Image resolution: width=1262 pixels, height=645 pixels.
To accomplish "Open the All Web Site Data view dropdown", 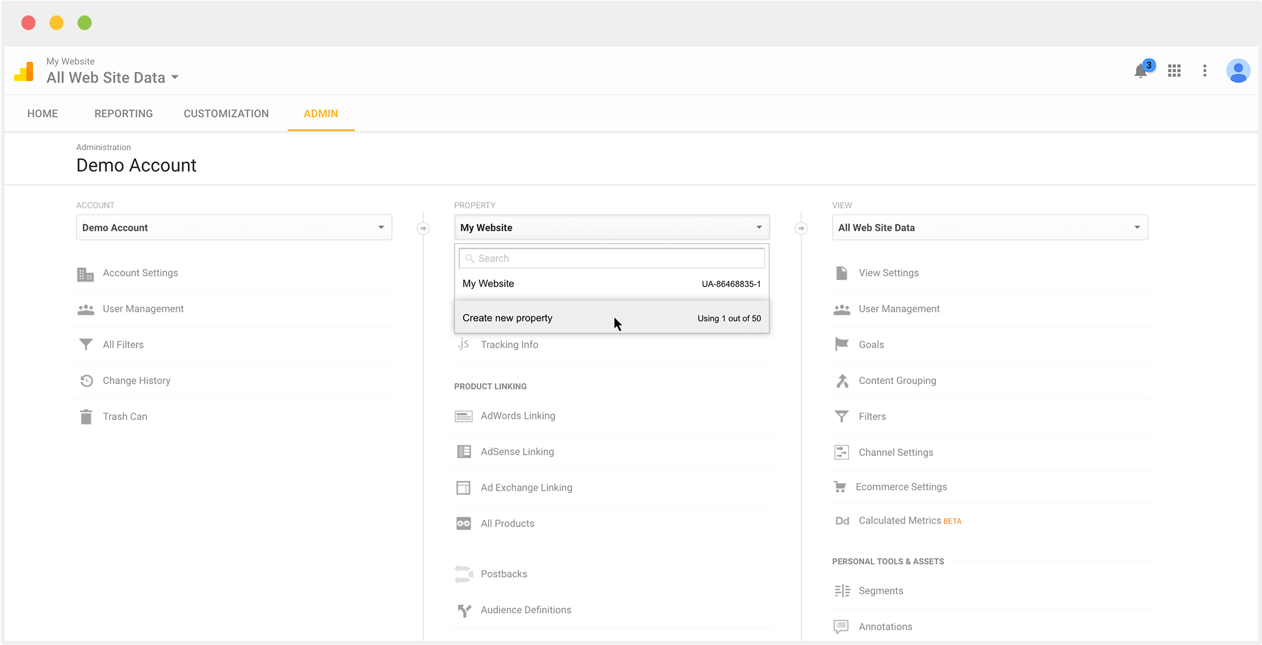I will 990,227.
